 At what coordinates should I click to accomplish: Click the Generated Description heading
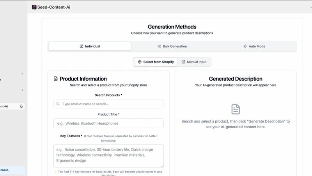coord(236,79)
